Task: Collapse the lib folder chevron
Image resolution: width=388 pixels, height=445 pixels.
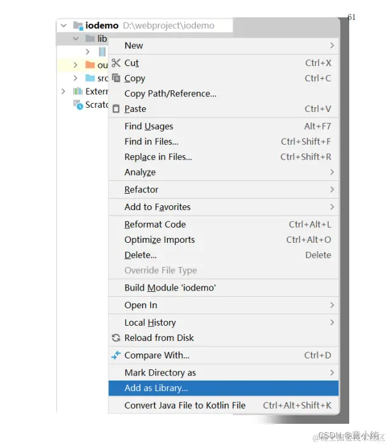Action: click(76, 38)
